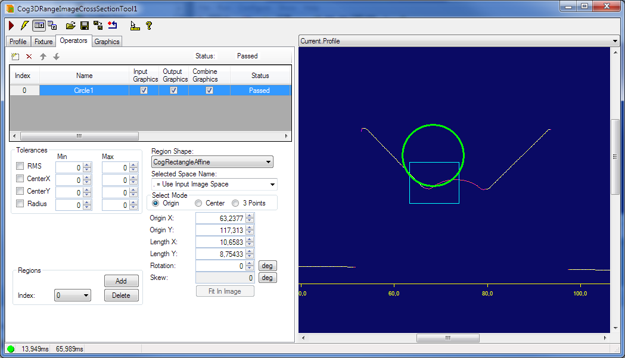Image resolution: width=625 pixels, height=358 pixels.
Task: Open the Region Shape dropdown
Action: pyautogui.click(x=268, y=161)
